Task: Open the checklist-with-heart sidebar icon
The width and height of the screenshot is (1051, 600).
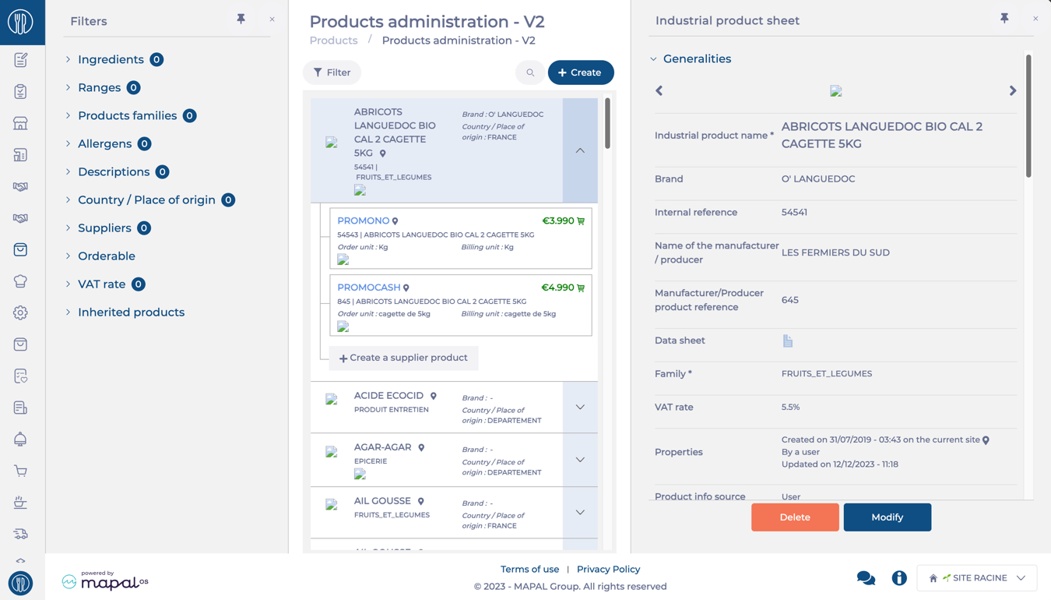Action: pos(20,376)
